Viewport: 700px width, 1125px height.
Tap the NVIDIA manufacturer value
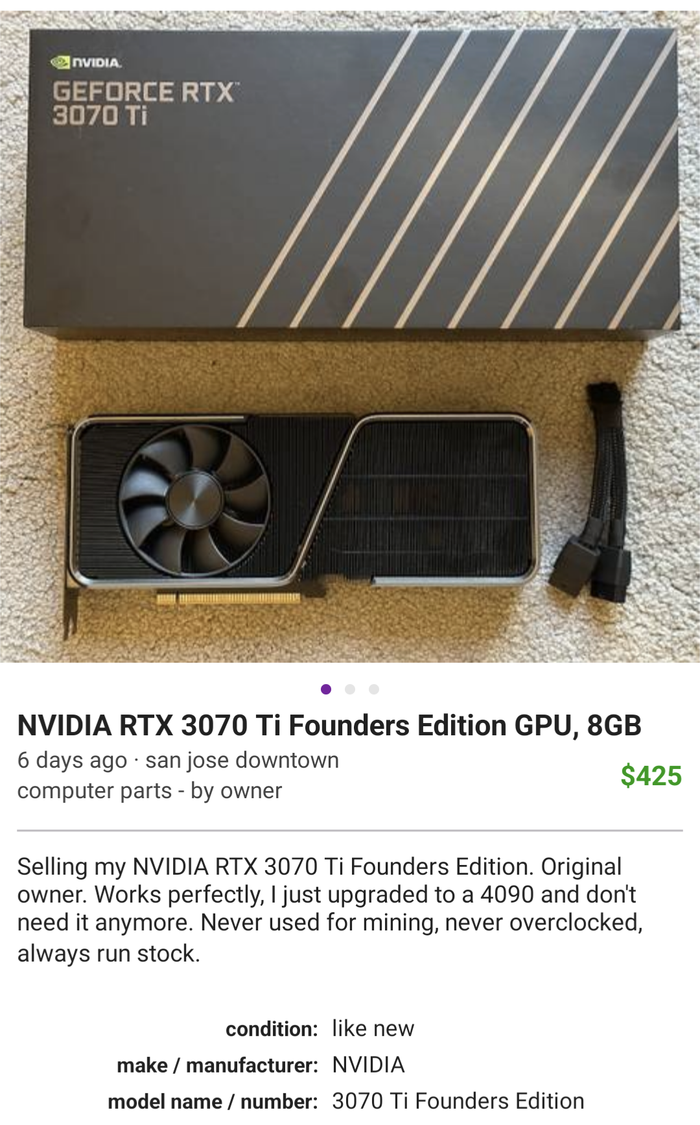pyautogui.click(x=368, y=1065)
